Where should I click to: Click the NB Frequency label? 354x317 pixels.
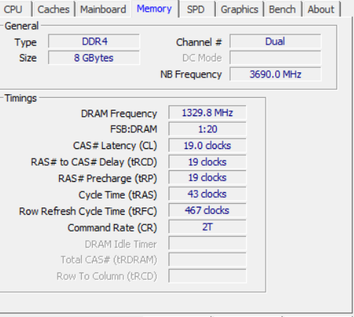(191, 75)
